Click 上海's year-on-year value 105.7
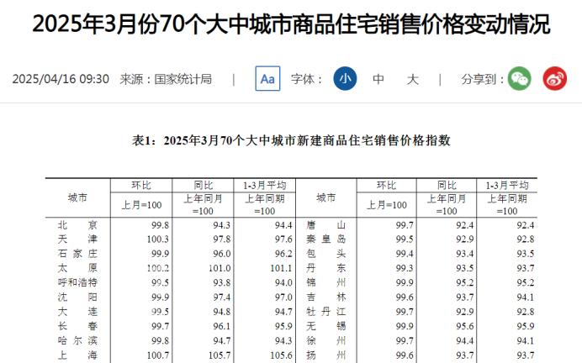The image size is (582, 363). pos(218,355)
